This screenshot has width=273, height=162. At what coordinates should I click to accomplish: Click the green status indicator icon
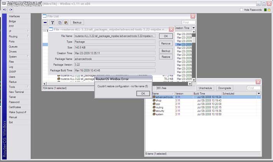pyautogui.click(x=265, y=10)
